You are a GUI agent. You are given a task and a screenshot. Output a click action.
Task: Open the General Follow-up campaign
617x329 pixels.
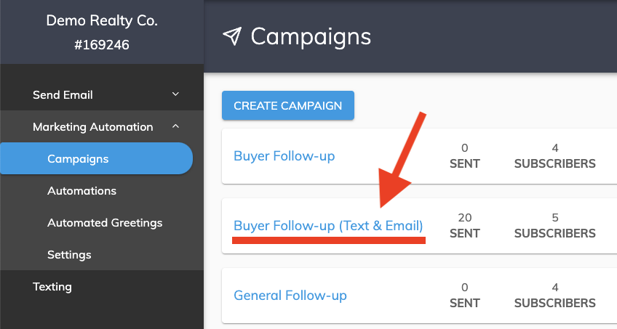(290, 296)
